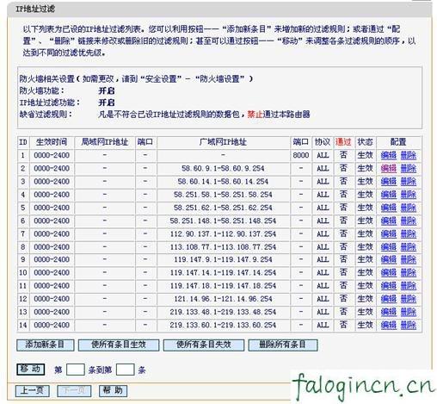Focus the source row number field after 第
This screenshot has width=437, height=404.
76,370
